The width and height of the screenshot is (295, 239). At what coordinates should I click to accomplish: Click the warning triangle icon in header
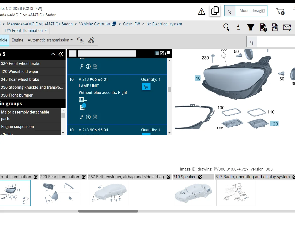pyautogui.click(x=202, y=11)
